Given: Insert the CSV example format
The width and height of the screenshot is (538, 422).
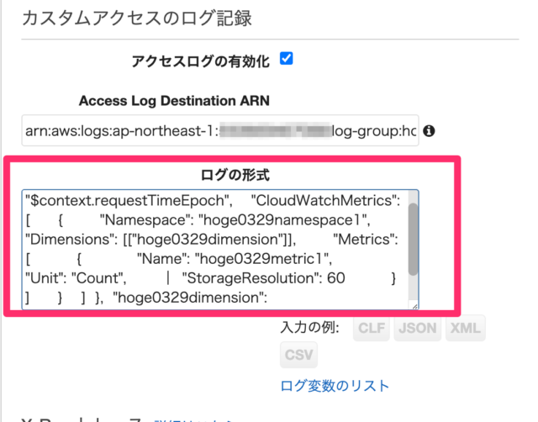Looking at the screenshot, I should coord(298,355).
